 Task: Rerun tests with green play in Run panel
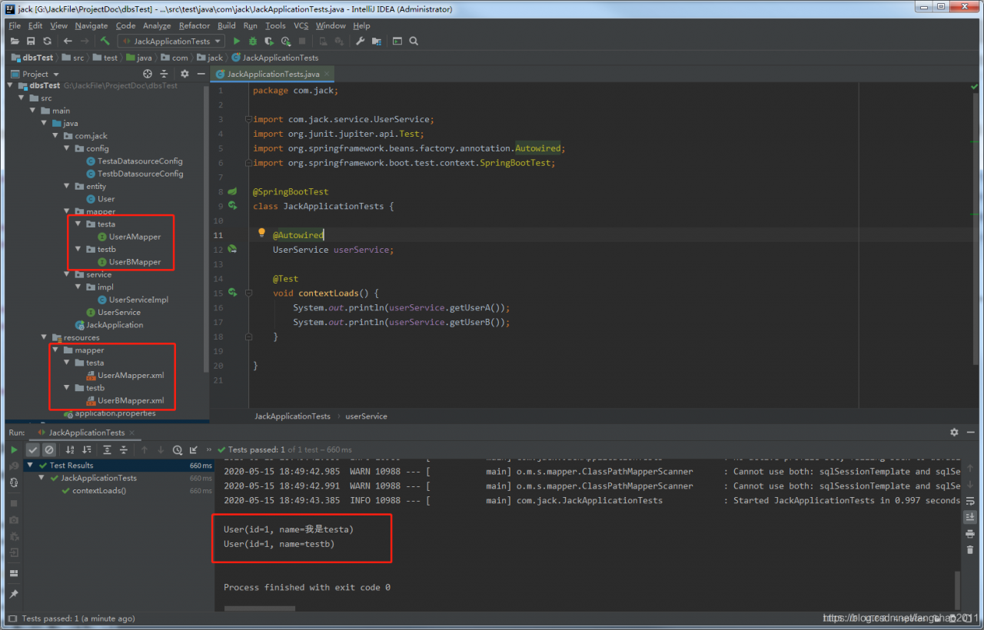14,449
